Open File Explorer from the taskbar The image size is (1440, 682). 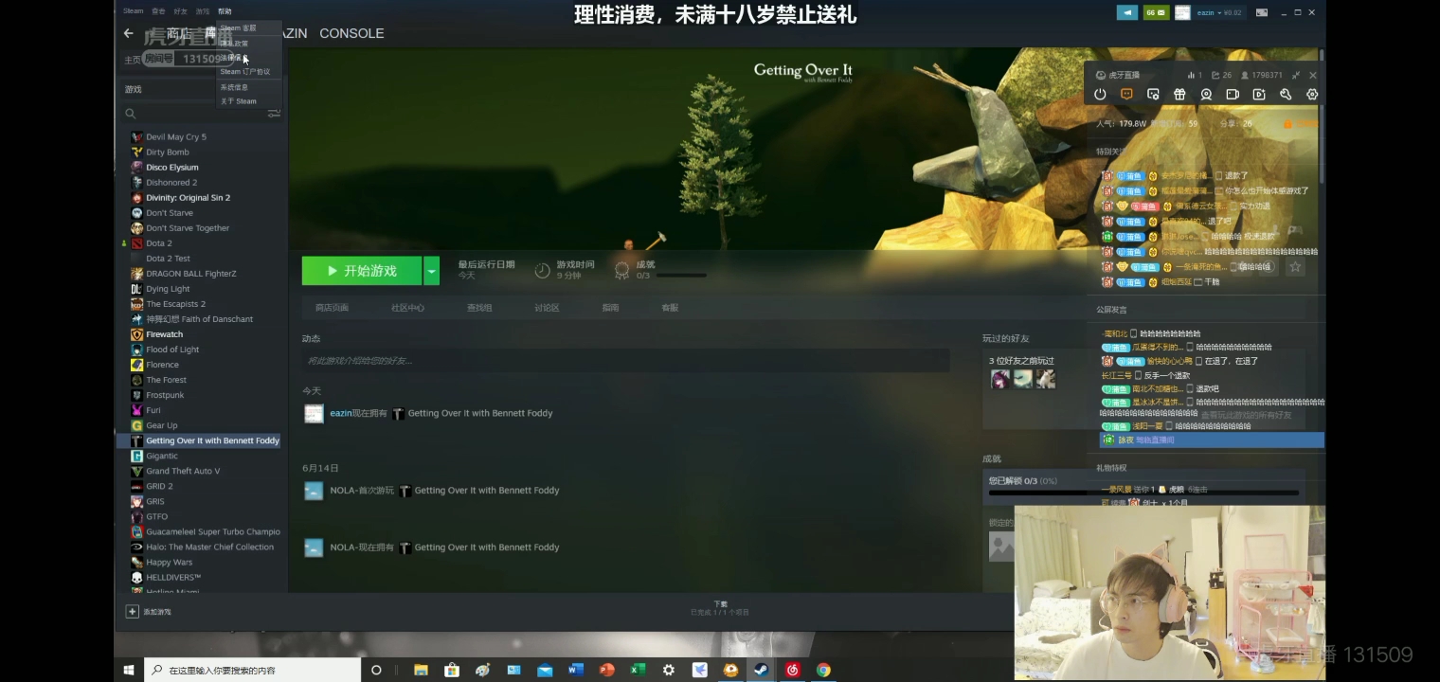coord(421,670)
